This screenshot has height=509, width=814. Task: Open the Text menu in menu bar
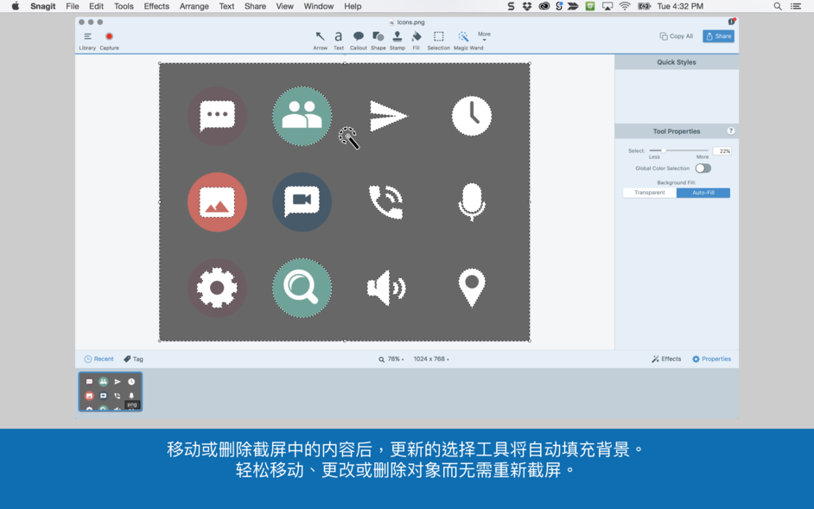click(x=226, y=6)
